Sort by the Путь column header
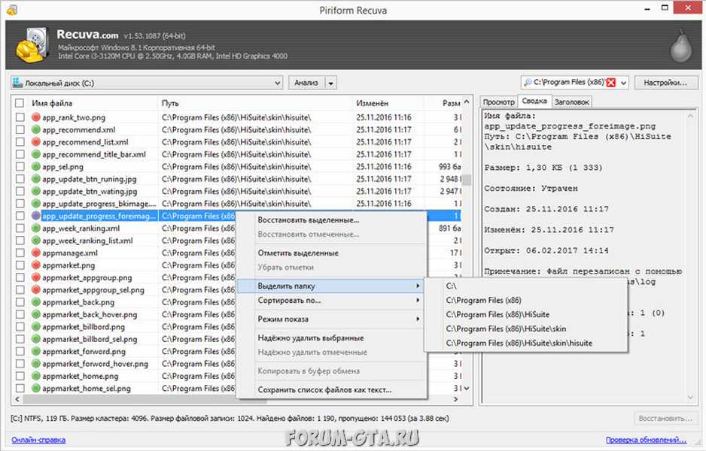Image resolution: width=706 pixels, height=451 pixels. [x=255, y=104]
